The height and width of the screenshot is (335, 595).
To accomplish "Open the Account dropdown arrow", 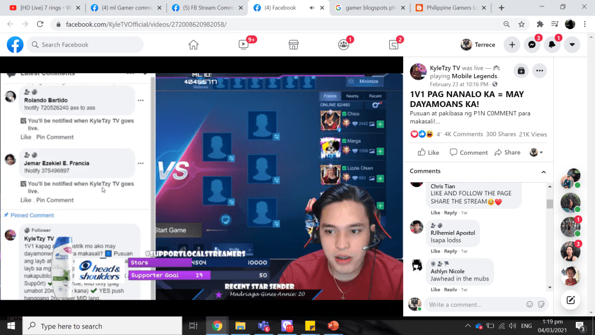I will pyautogui.click(x=572, y=45).
